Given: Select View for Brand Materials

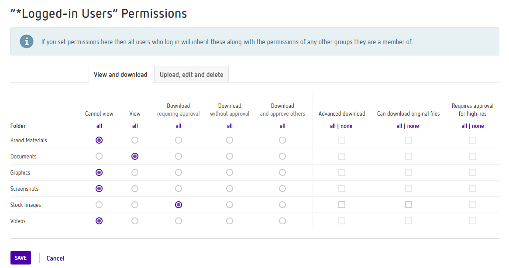Looking at the screenshot, I should pos(135,140).
